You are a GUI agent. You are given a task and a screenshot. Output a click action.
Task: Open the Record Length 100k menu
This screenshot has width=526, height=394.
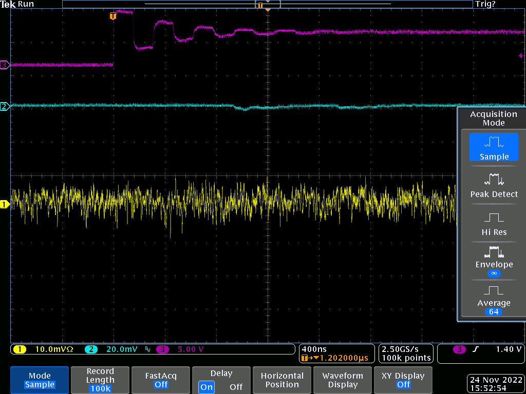(x=100, y=380)
